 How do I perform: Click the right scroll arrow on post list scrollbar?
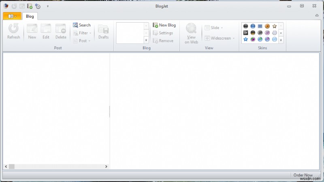point(106,167)
